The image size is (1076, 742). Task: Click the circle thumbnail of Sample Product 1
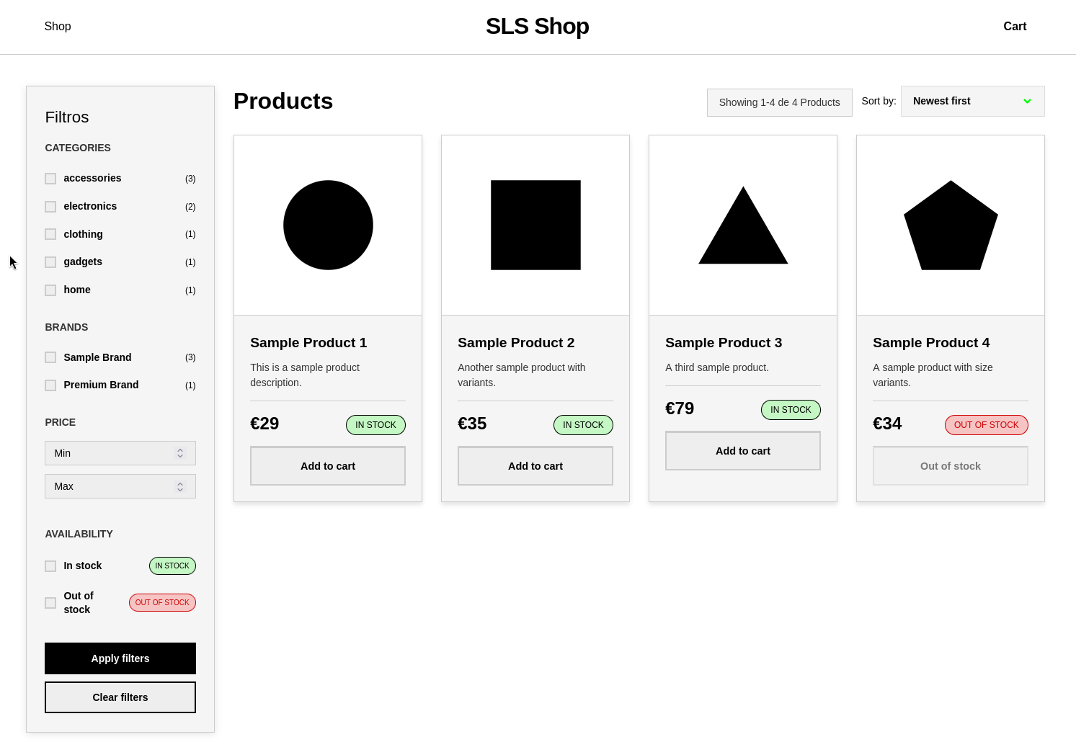click(328, 225)
